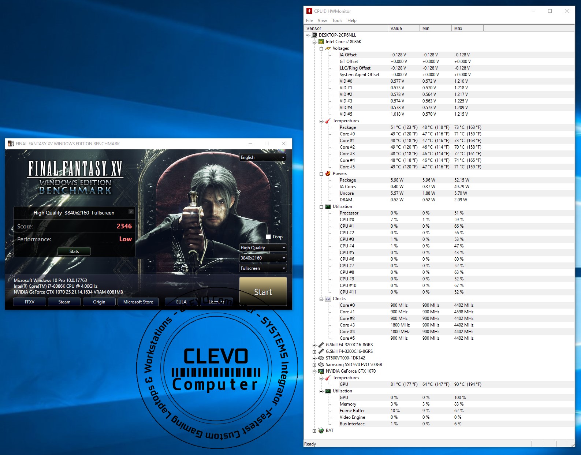Select the Core #1 clock row
This screenshot has height=455, width=581.
click(439, 312)
